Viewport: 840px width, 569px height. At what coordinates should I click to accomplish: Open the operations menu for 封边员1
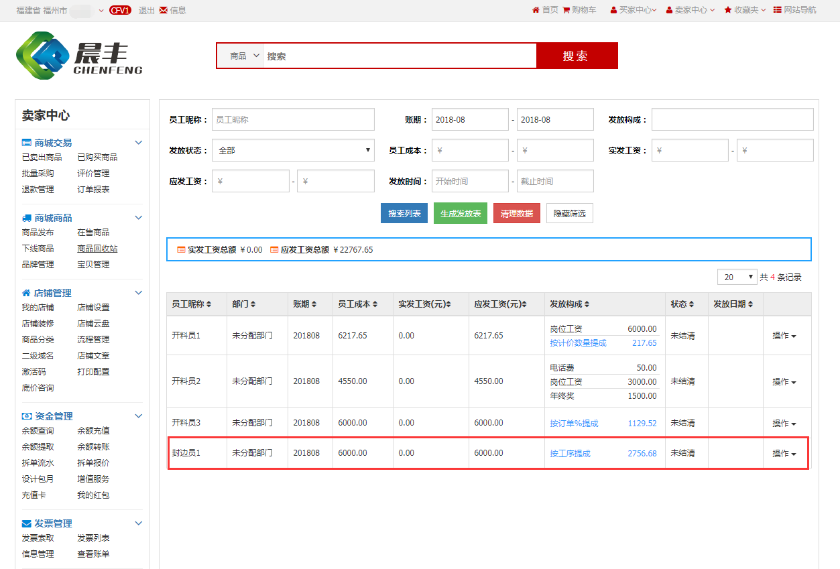point(784,454)
